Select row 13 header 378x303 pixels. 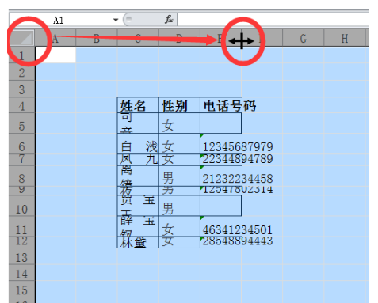[x=22, y=256]
